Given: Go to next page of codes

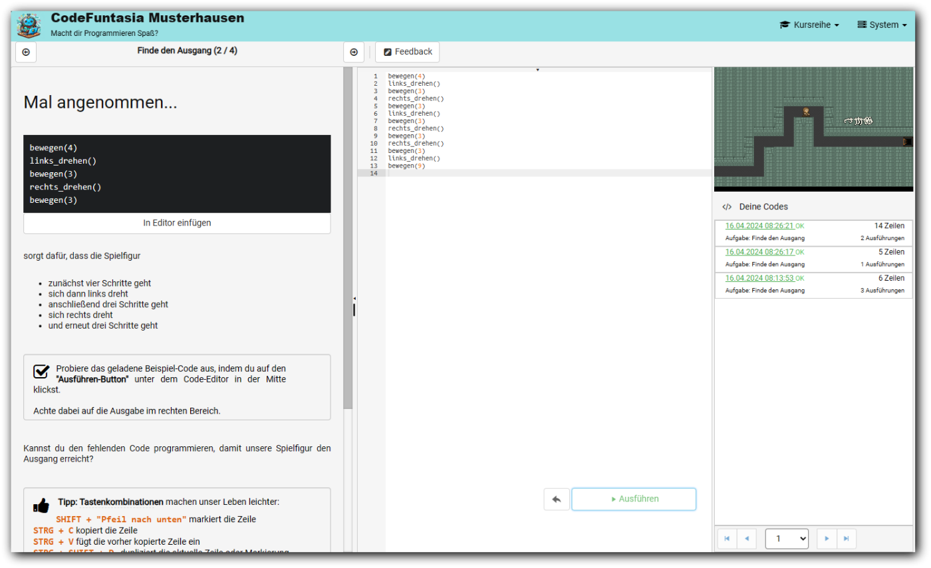Looking at the screenshot, I should 827,538.
